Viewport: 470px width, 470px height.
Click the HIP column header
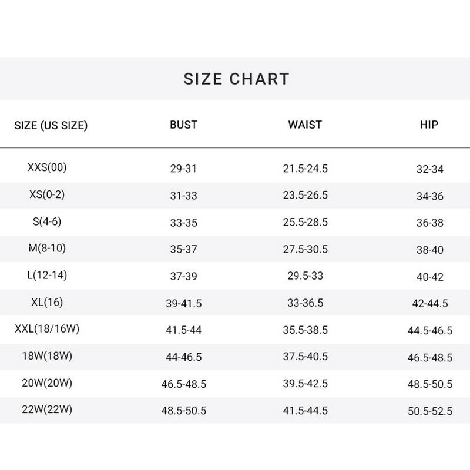(429, 125)
